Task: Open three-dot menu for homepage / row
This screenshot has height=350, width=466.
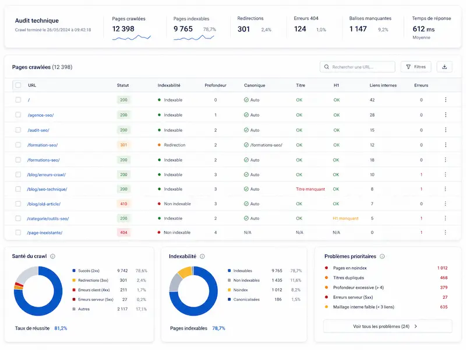Action: click(x=446, y=100)
